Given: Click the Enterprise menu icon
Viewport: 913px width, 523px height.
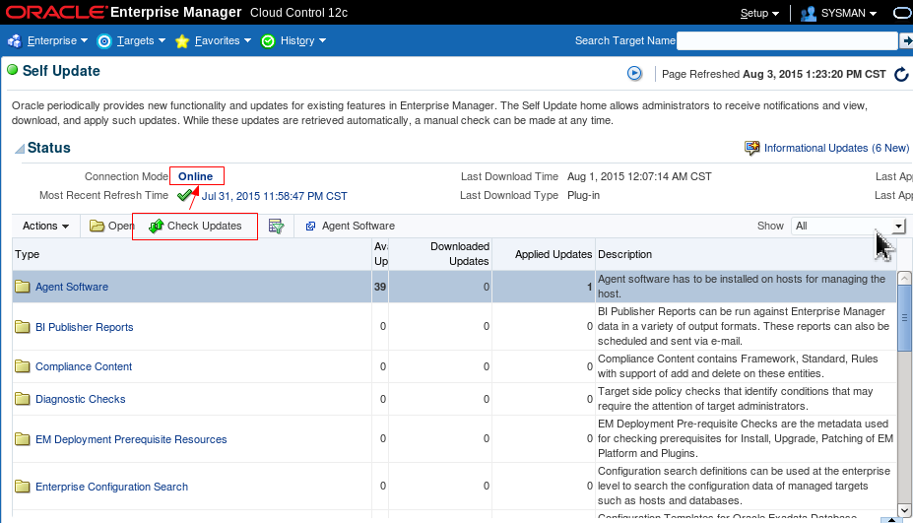Looking at the screenshot, I should pyautogui.click(x=15, y=40).
